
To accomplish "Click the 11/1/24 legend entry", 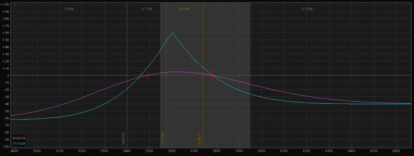I will pos(19,144).
